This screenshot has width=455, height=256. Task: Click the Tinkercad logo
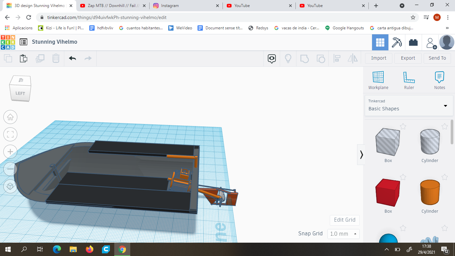point(8,42)
